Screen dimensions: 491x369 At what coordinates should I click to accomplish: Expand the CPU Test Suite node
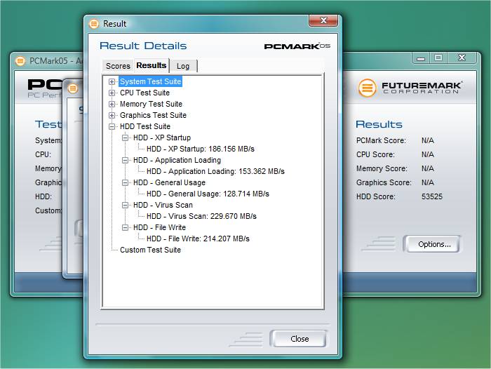click(112, 93)
